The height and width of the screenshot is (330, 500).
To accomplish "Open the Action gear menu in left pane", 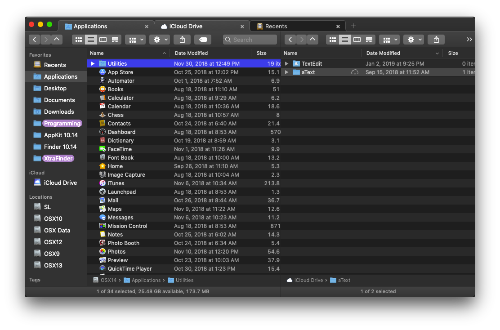I will coord(160,40).
